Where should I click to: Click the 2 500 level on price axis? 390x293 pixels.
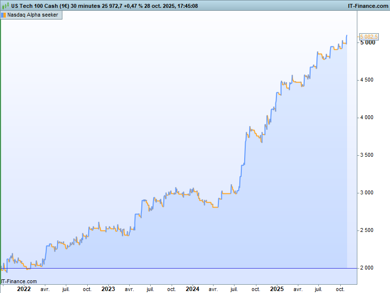(367, 230)
